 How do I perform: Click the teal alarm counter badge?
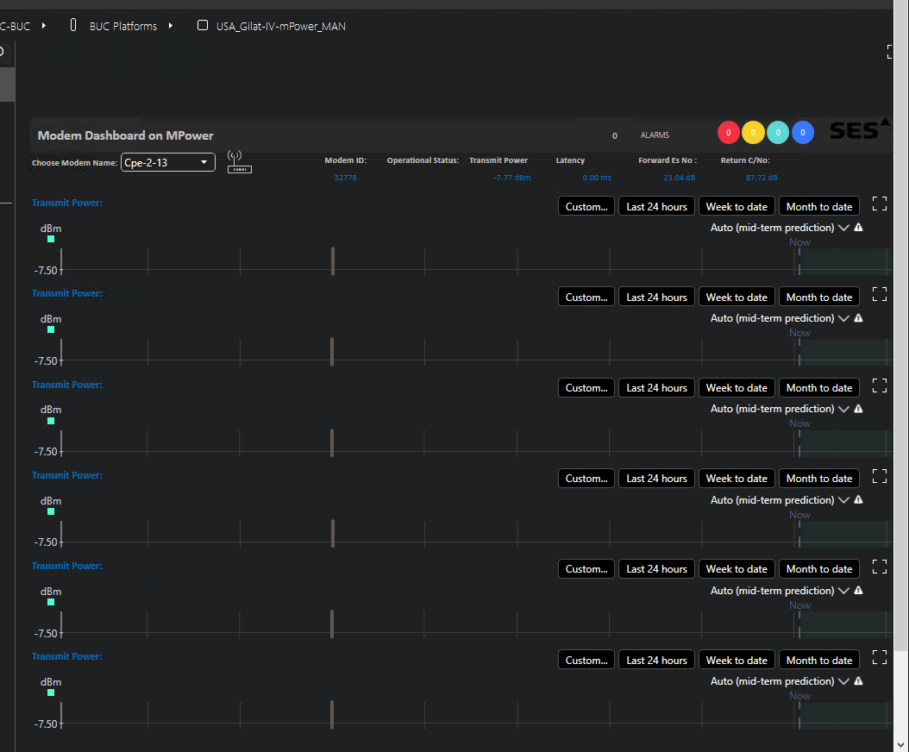pos(778,133)
